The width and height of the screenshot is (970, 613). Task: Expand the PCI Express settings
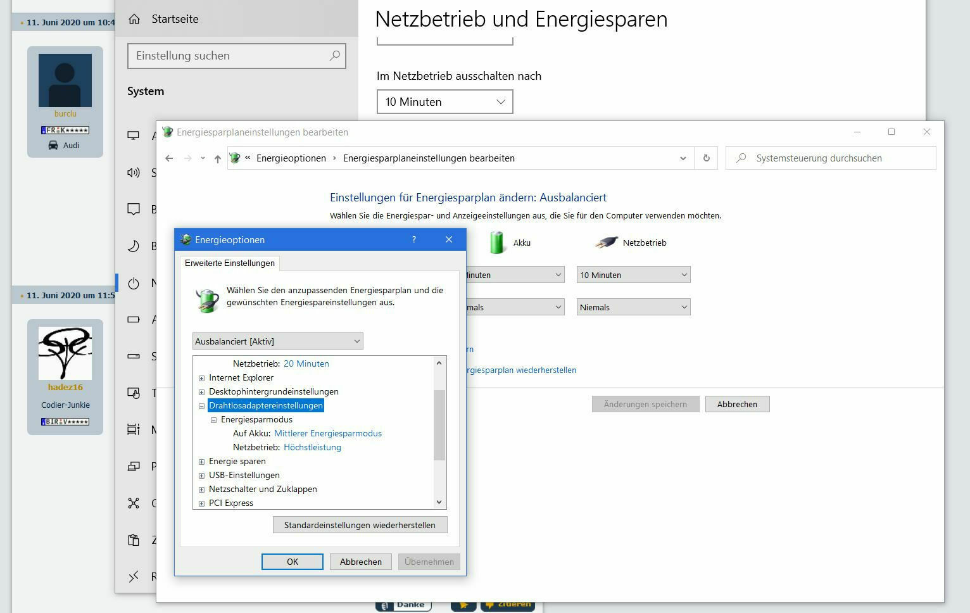201,502
